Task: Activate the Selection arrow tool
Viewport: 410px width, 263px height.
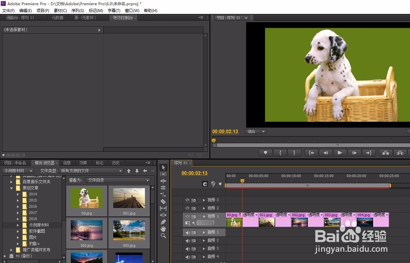Action: tap(163, 168)
